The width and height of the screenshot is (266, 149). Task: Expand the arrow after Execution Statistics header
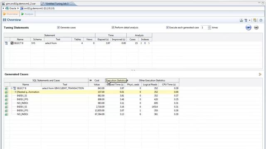click(128, 80)
